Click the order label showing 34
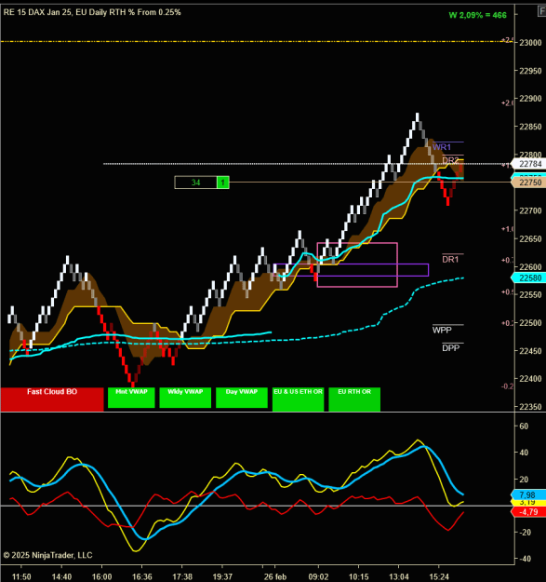This screenshot has height=582, width=546. point(195,183)
